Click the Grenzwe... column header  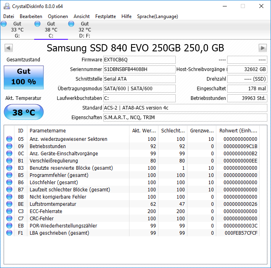pos(202,131)
